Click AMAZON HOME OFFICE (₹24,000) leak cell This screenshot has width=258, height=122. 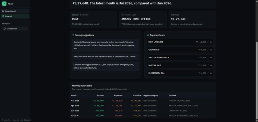(183, 106)
